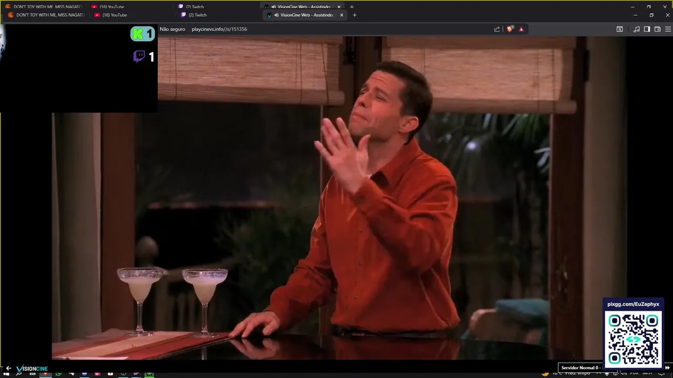The image size is (673, 378).
Task: Toggle the Brave sidebar panel icon
Action: pos(647,29)
